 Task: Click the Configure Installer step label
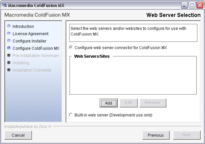pyautogui.click(x=30, y=41)
